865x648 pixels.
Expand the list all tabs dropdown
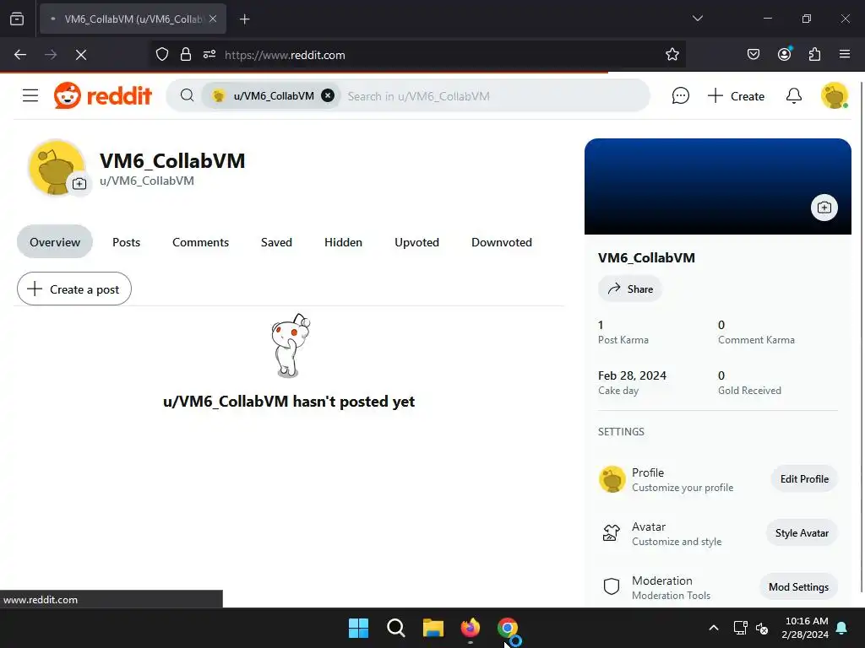(x=697, y=19)
